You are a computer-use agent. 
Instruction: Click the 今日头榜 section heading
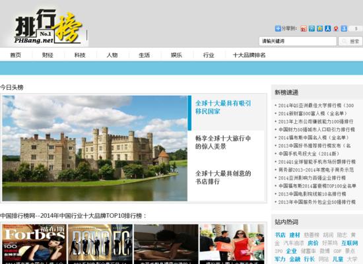point(12,88)
